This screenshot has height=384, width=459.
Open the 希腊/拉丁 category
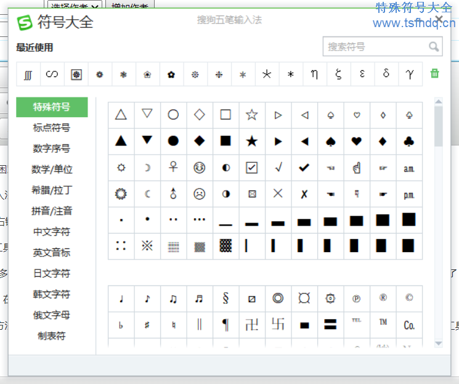(52, 190)
